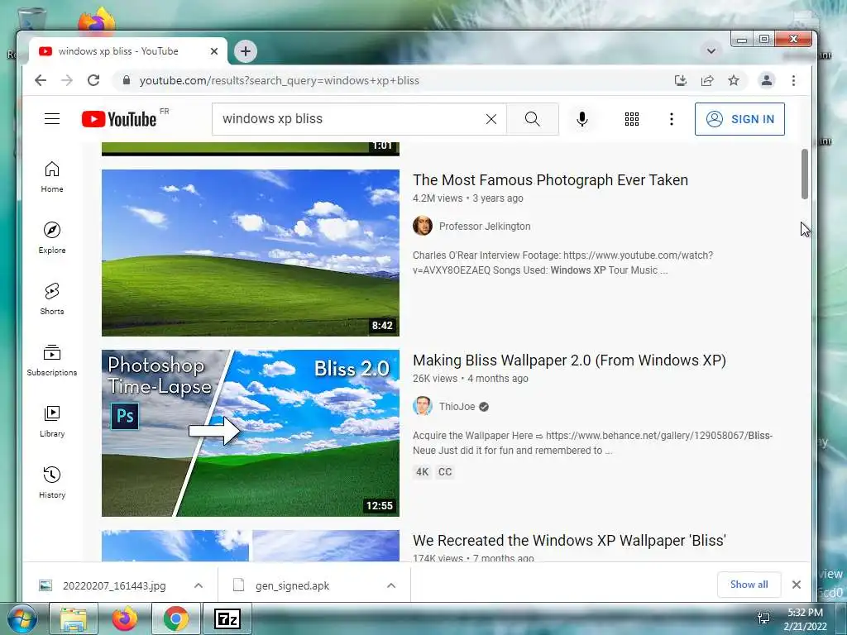Expand options for gen_signed.apk download

coord(391,585)
